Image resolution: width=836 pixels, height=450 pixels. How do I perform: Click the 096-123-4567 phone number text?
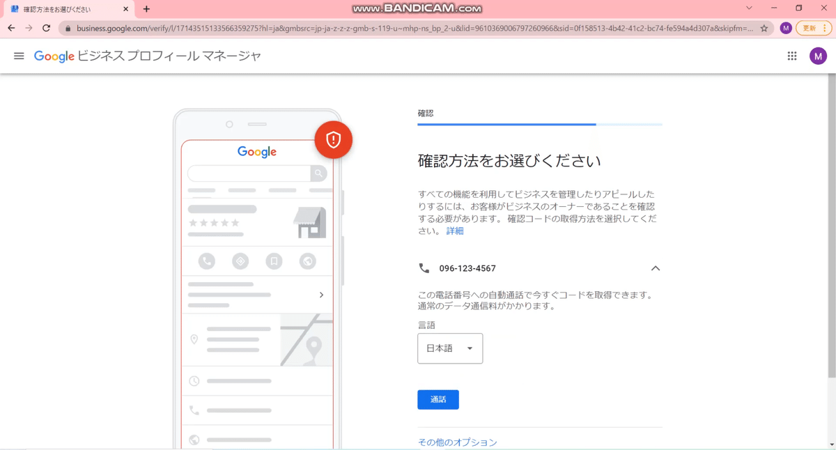(x=467, y=268)
